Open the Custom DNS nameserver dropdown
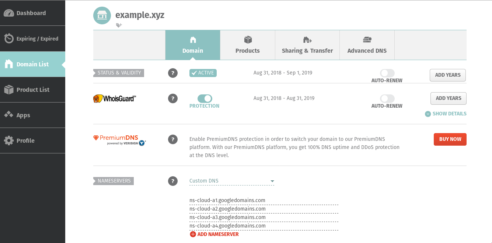This screenshot has height=243, width=492. click(x=231, y=181)
